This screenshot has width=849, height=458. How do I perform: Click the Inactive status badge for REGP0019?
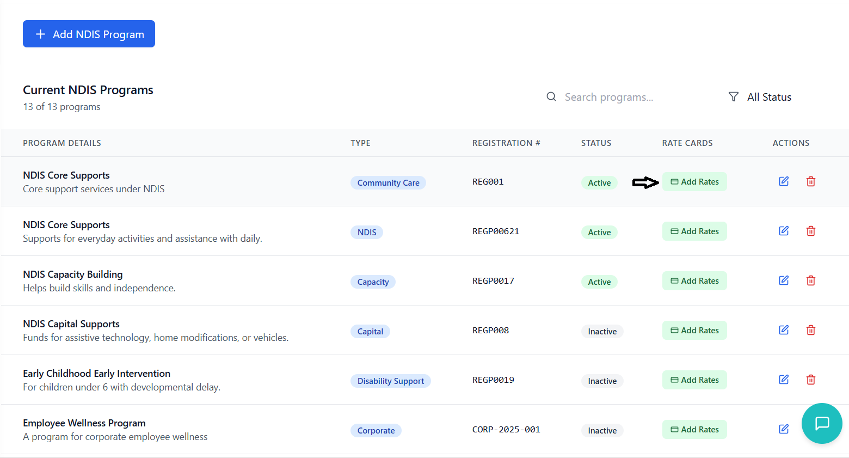tap(602, 381)
